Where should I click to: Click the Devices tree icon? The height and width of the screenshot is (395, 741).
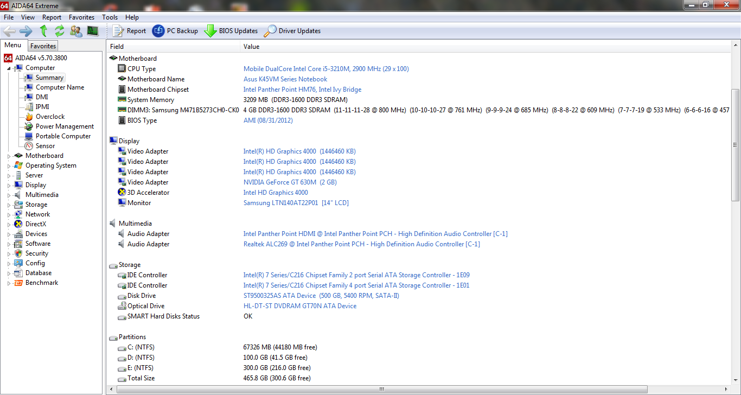pyautogui.click(x=18, y=234)
